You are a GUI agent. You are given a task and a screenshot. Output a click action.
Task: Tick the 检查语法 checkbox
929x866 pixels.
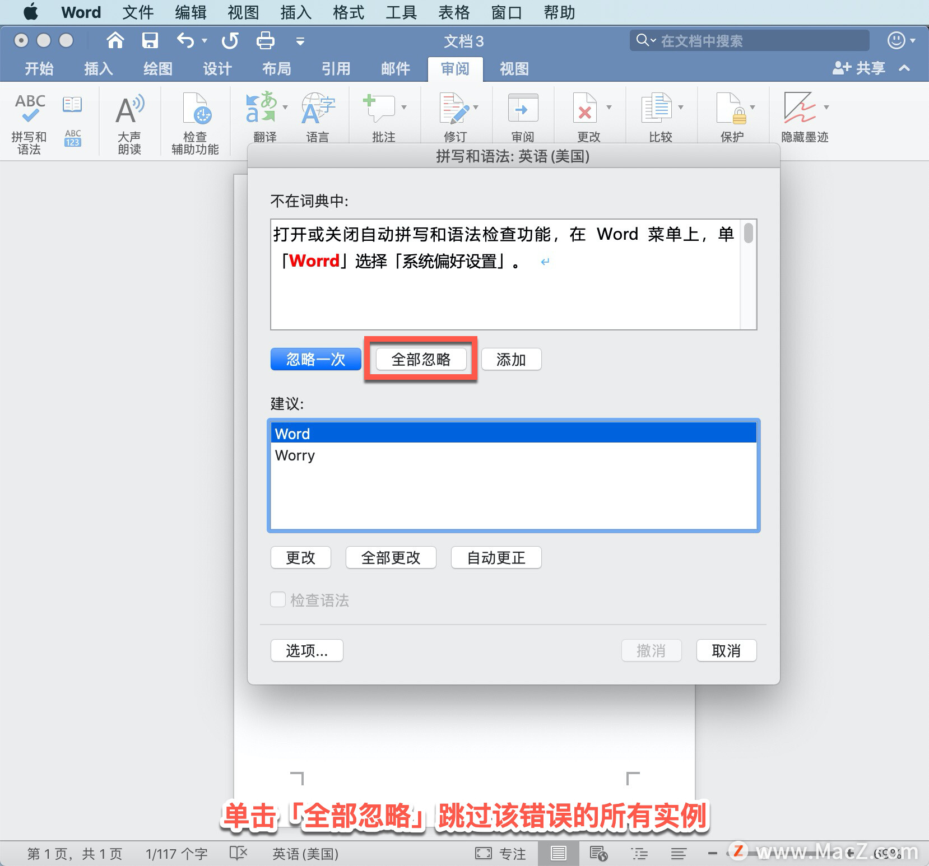point(278,599)
